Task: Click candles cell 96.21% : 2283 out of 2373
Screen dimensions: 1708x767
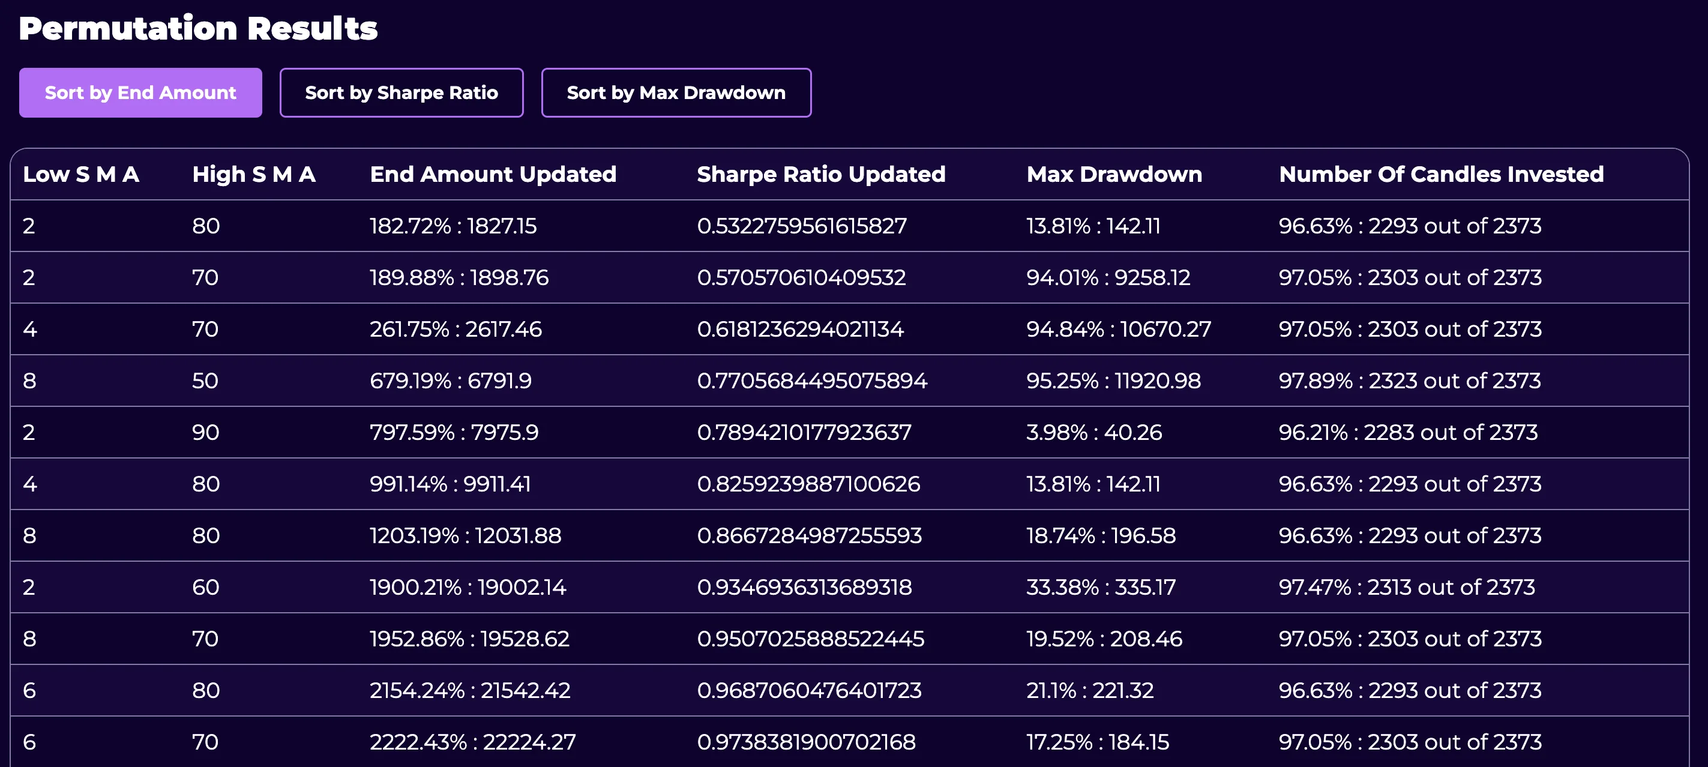Action: [x=1409, y=433]
